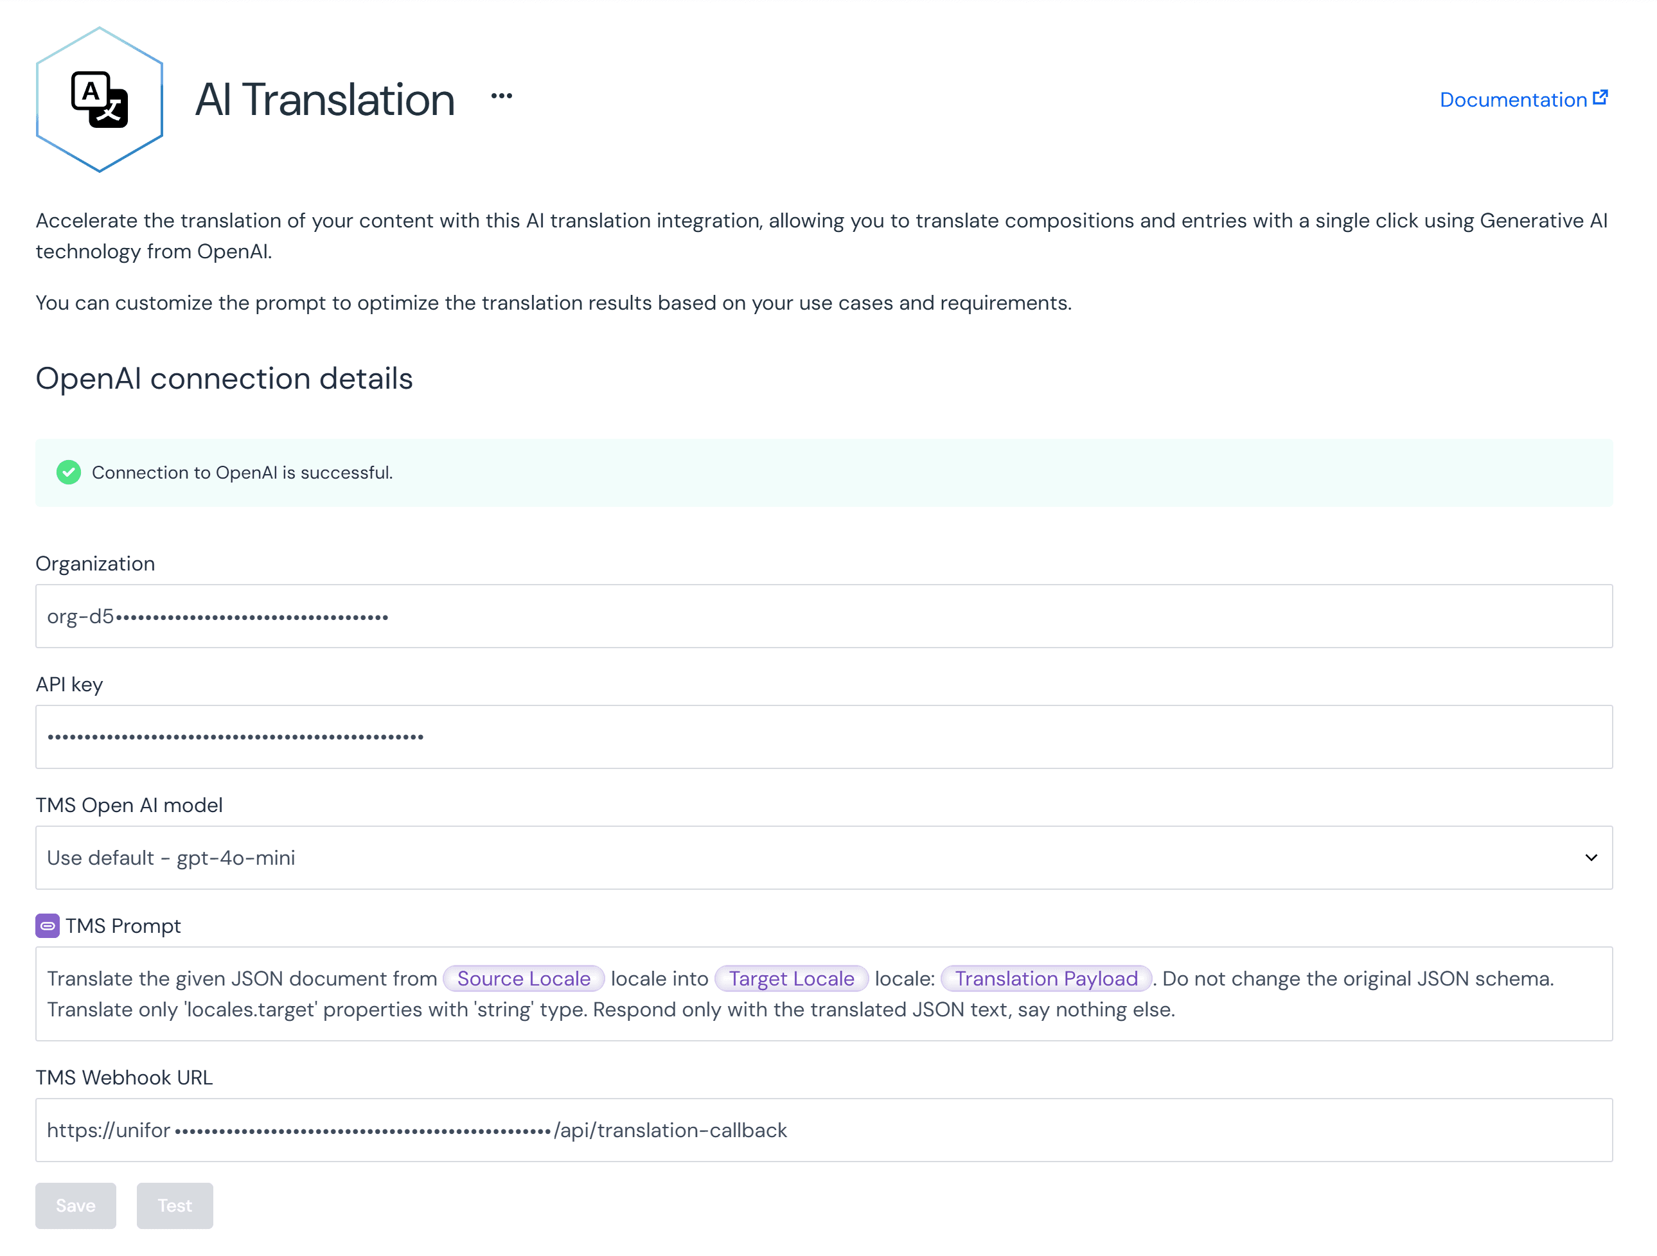Click inside the TMS Prompt text area
1657x1256 pixels.
point(824,994)
